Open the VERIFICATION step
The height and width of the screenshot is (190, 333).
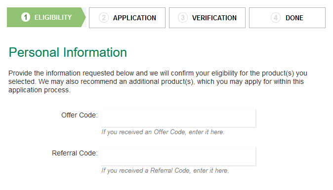pyautogui.click(x=208, y=18)
